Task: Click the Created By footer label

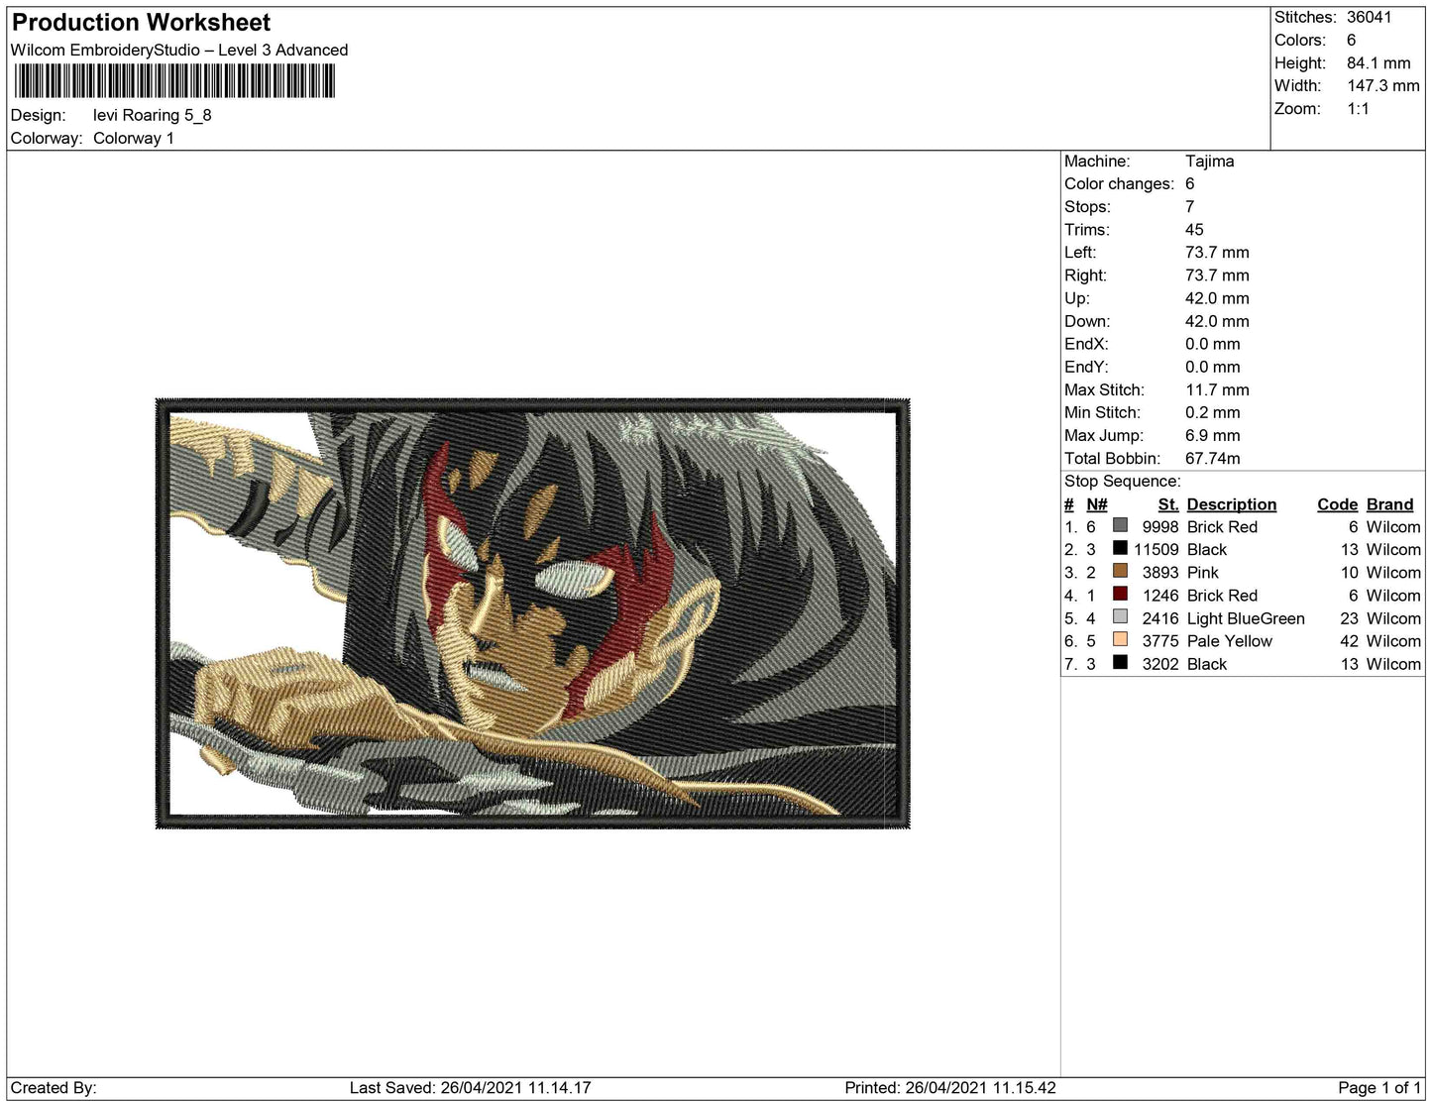Action: pos(54,1088)
